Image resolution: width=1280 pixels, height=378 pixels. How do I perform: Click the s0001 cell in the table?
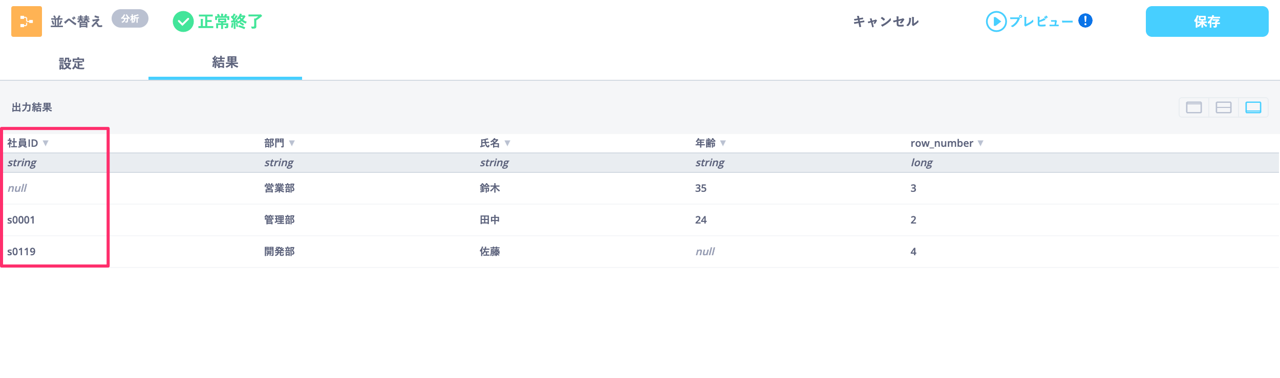click(21, 220)
